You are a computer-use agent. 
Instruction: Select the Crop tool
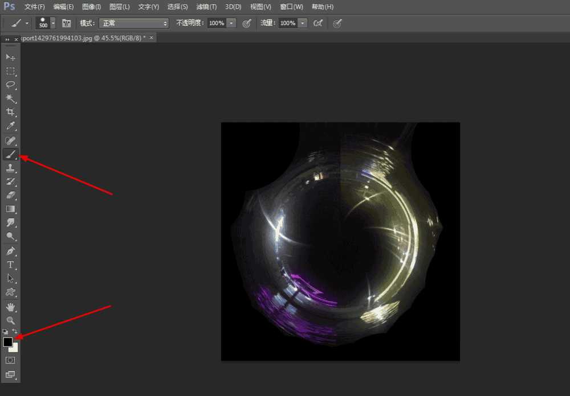coord(10,112)
